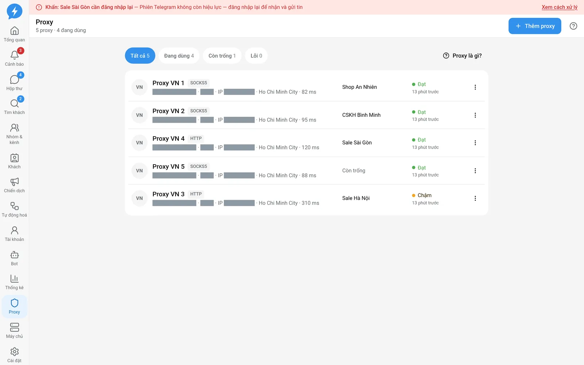Click VN avatar of Proxy VN 5

[x=139, y=170]
